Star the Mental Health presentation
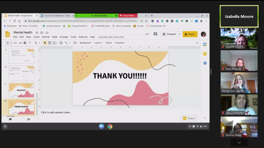The width and height of the screenshot is (264, 148). pos(37,33)
